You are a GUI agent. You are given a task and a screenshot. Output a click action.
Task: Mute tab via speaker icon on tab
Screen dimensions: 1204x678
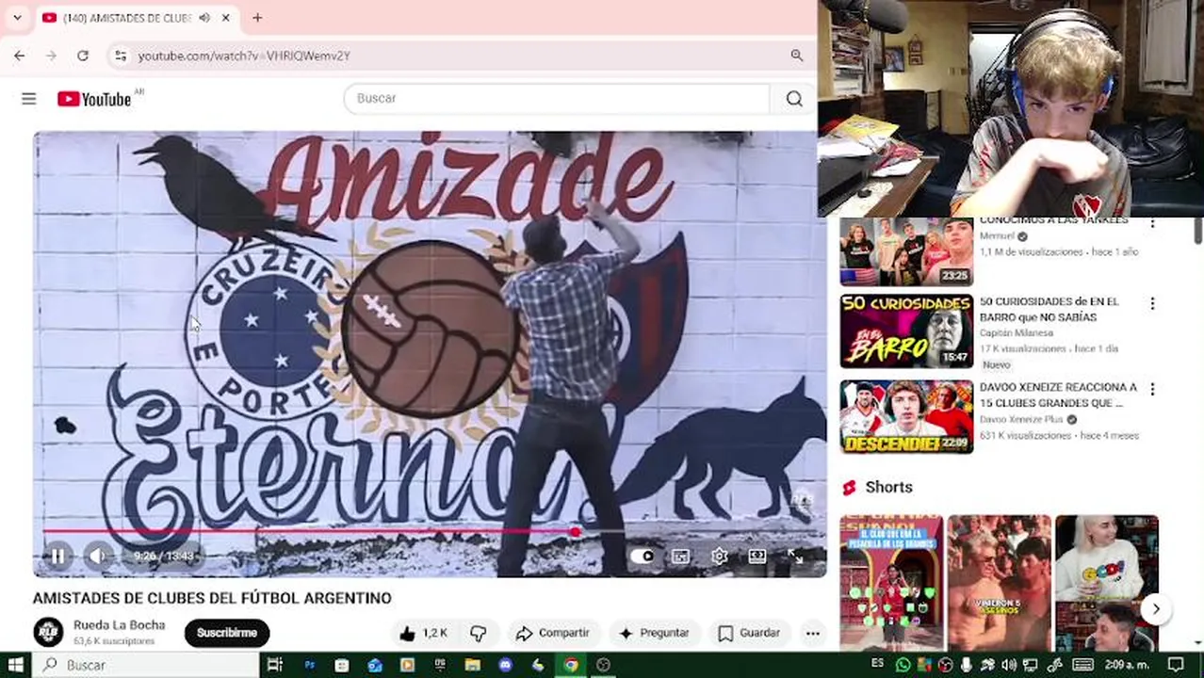[204, 18]
